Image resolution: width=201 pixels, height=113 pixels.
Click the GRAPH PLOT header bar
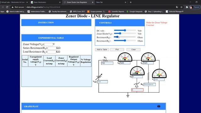(x=94, y=106)
